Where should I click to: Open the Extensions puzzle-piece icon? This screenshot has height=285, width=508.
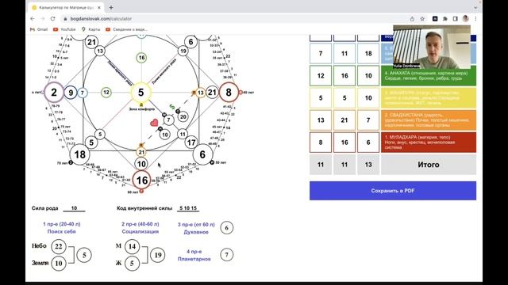coord(445,19)
